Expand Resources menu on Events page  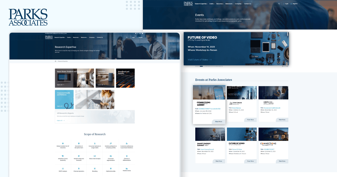point(220,4)
